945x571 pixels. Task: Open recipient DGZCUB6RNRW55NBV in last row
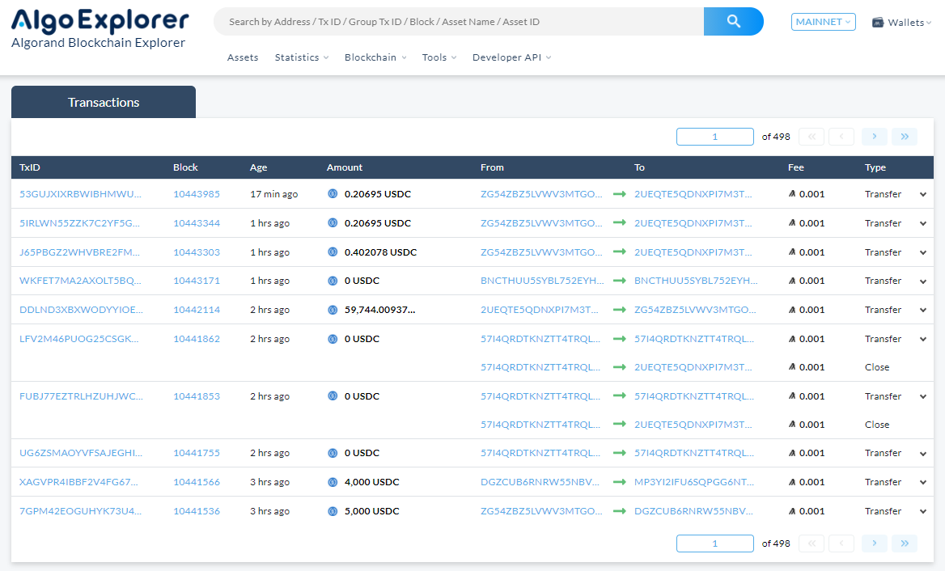pyautogui.click(x=693, y=511)
